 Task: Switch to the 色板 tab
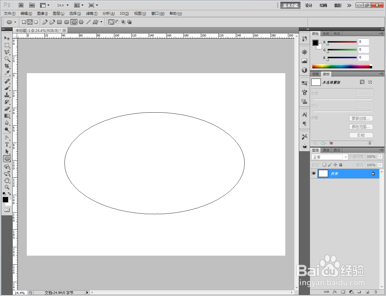coord(326,34)
